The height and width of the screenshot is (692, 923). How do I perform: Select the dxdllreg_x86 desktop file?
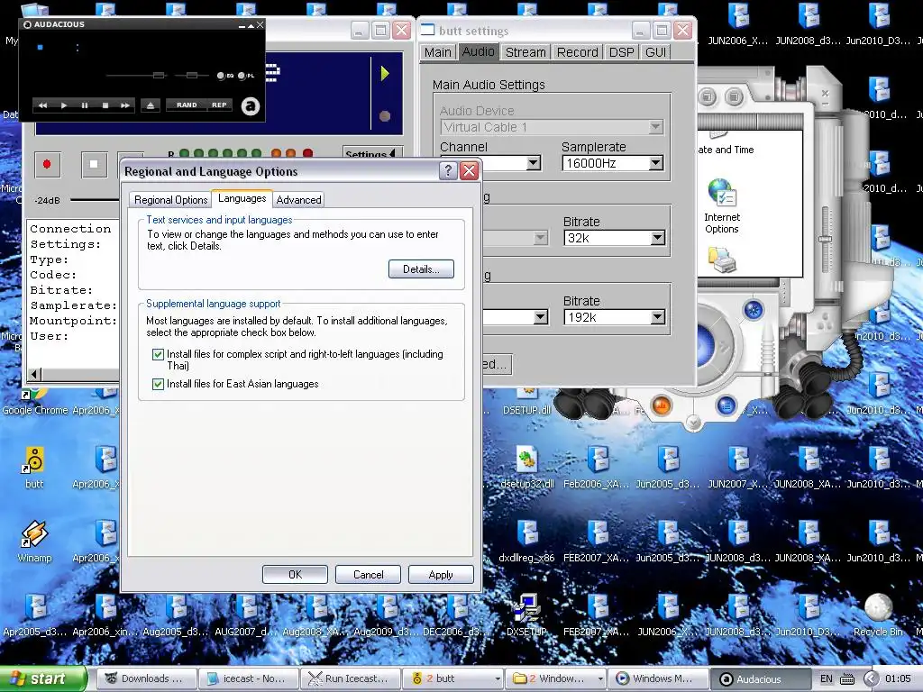point(526,542)
